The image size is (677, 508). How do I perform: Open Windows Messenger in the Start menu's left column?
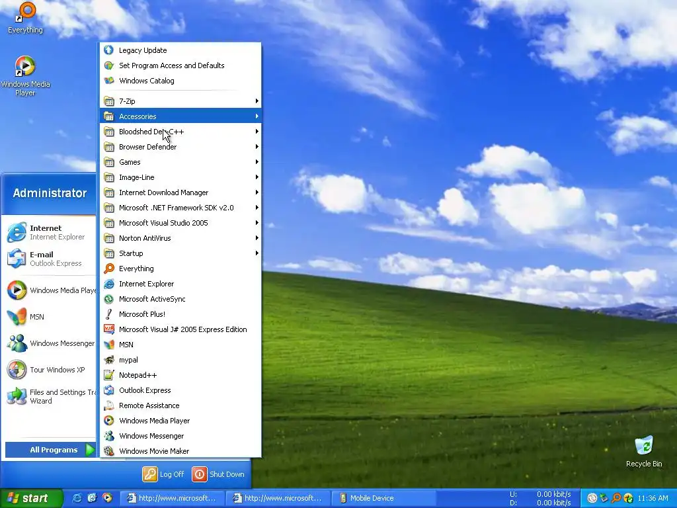pyautogui.click(x=50, y=343)
